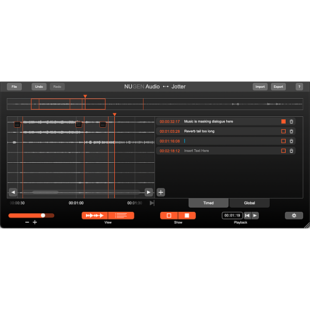Screen dimensions: 310x310
Task: Click the playback timecode field 00:01:19
Action: (232, 215)
